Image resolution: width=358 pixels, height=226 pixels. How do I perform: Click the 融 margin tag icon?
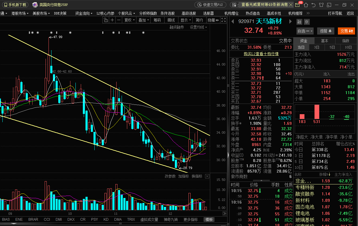pyautogui.click(x=299, y=22)
